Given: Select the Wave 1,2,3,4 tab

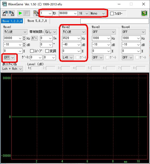Looking at the screenshot, I should click(12, 21).
